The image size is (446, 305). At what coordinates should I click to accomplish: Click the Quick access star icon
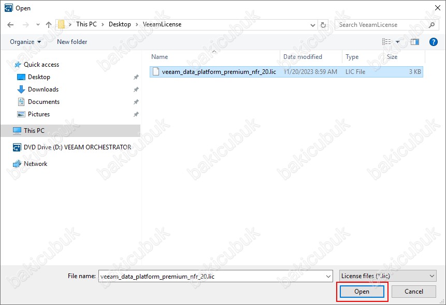click(18, 65)
